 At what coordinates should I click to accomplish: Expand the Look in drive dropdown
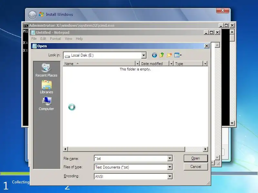144,55
